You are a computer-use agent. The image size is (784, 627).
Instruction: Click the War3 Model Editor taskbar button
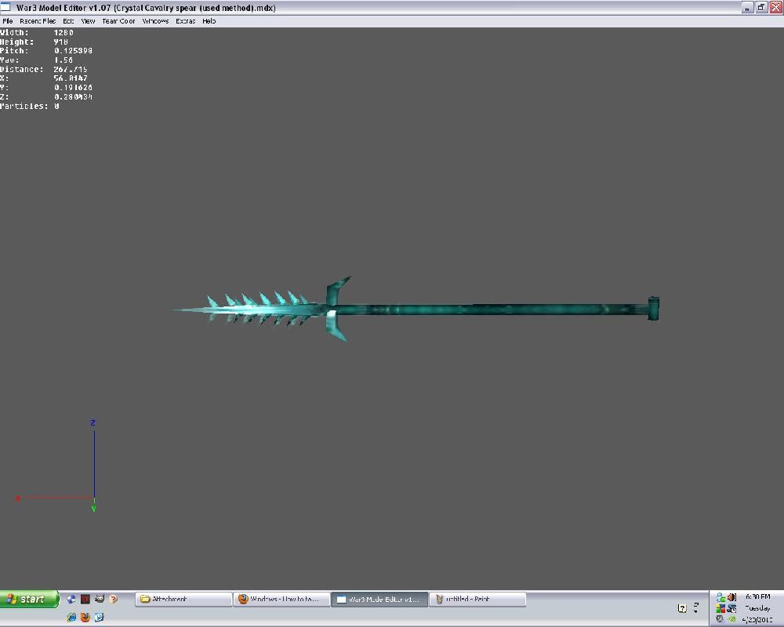379,599
